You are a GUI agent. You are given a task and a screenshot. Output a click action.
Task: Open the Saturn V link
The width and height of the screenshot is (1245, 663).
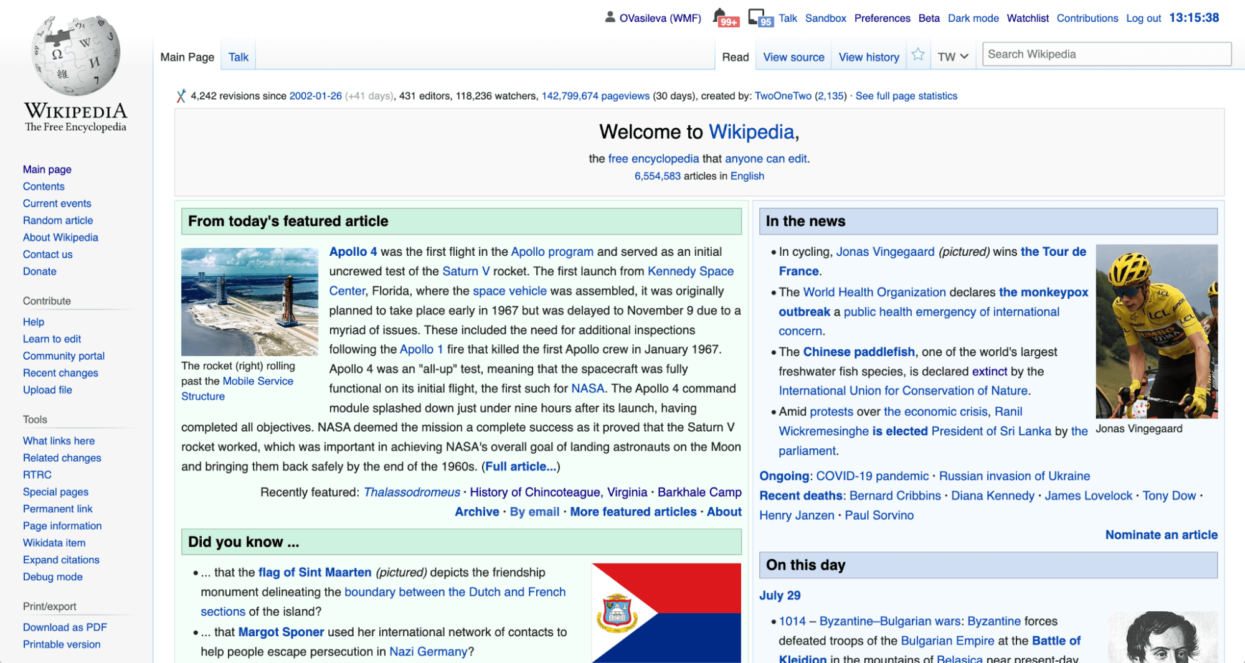tap(466, 271)
